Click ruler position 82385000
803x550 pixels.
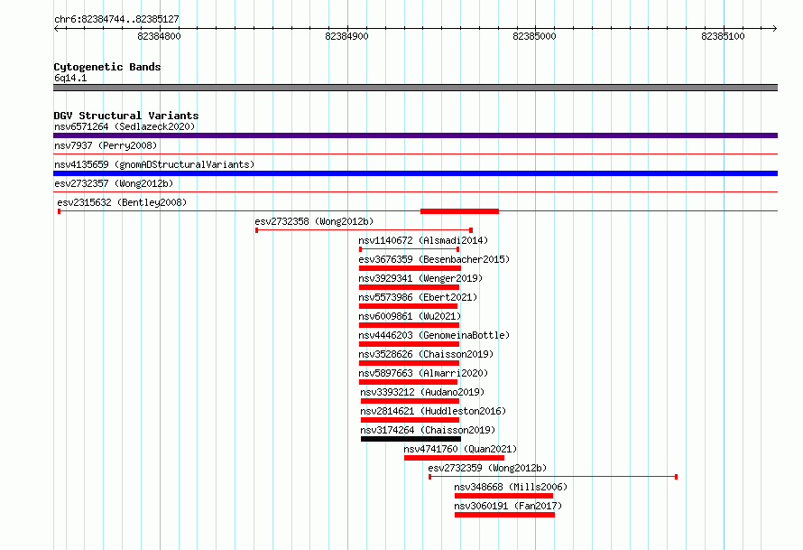coord(534,36)
